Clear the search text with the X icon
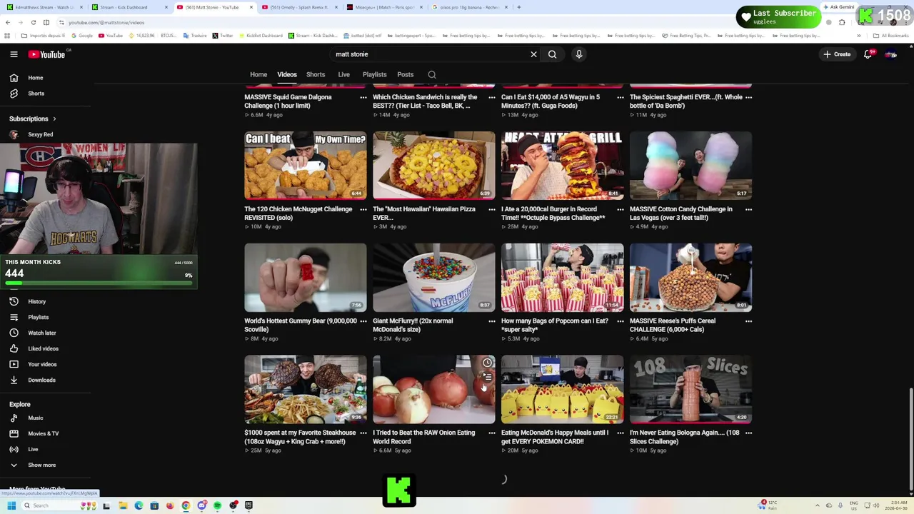Image resolution: width=914 pixels, height=514 pixels. [x=533, y=54]
